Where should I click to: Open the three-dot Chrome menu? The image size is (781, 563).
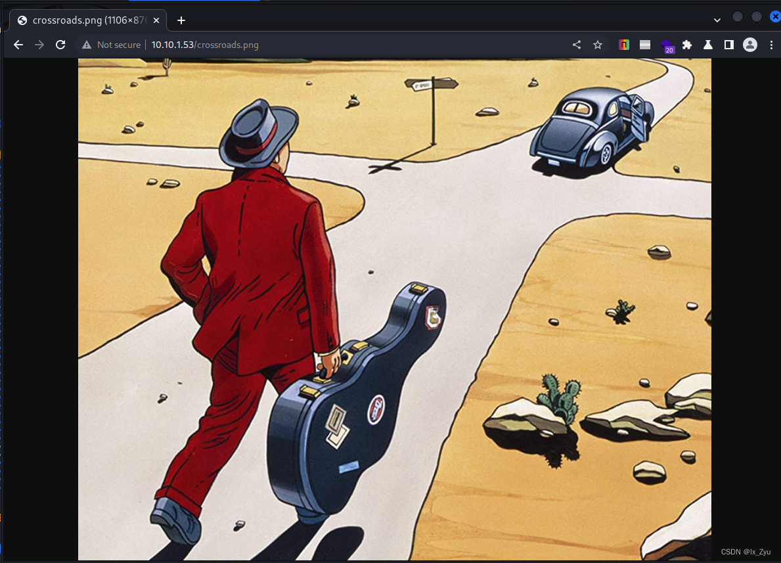(x=771, y=45)
